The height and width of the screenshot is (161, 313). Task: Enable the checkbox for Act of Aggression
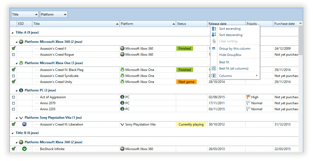(x=13, y=97)
